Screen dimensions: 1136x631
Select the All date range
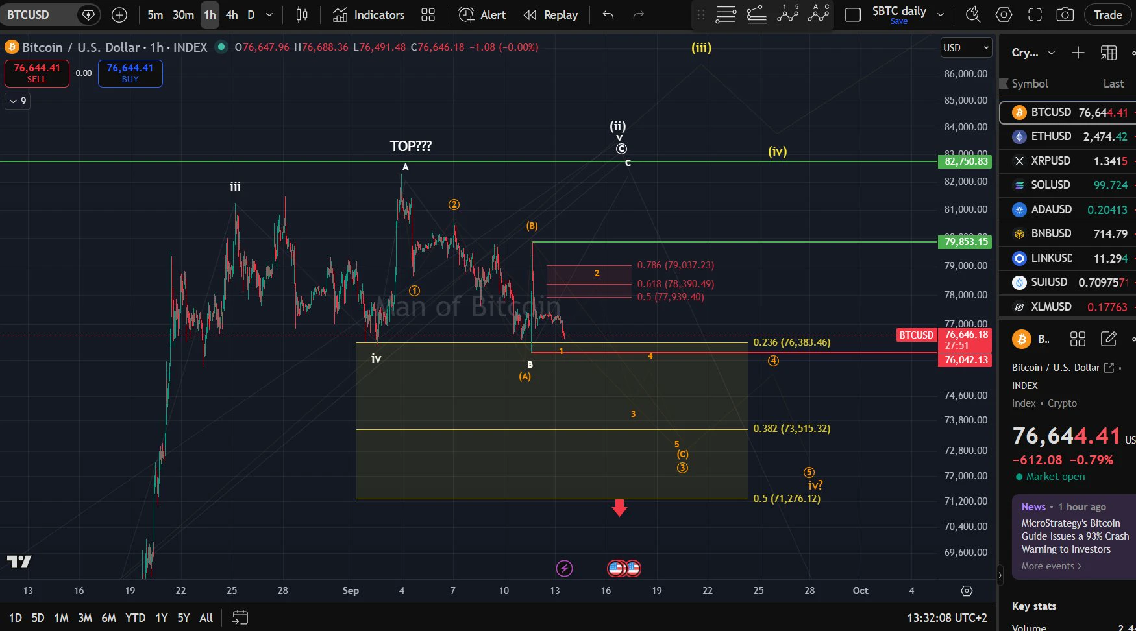[206, 618]
